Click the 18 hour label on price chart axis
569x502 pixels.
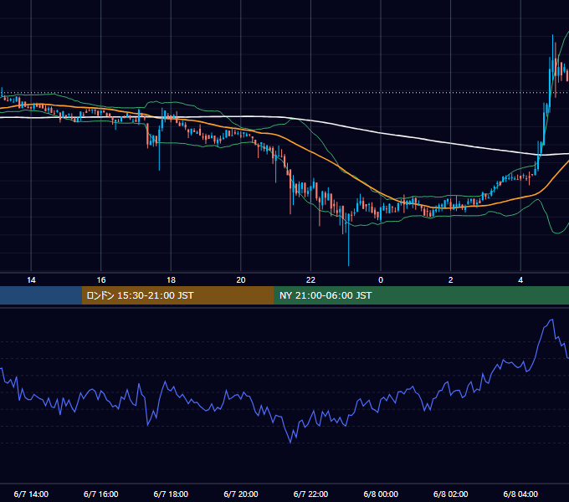[x=171, y=280]
